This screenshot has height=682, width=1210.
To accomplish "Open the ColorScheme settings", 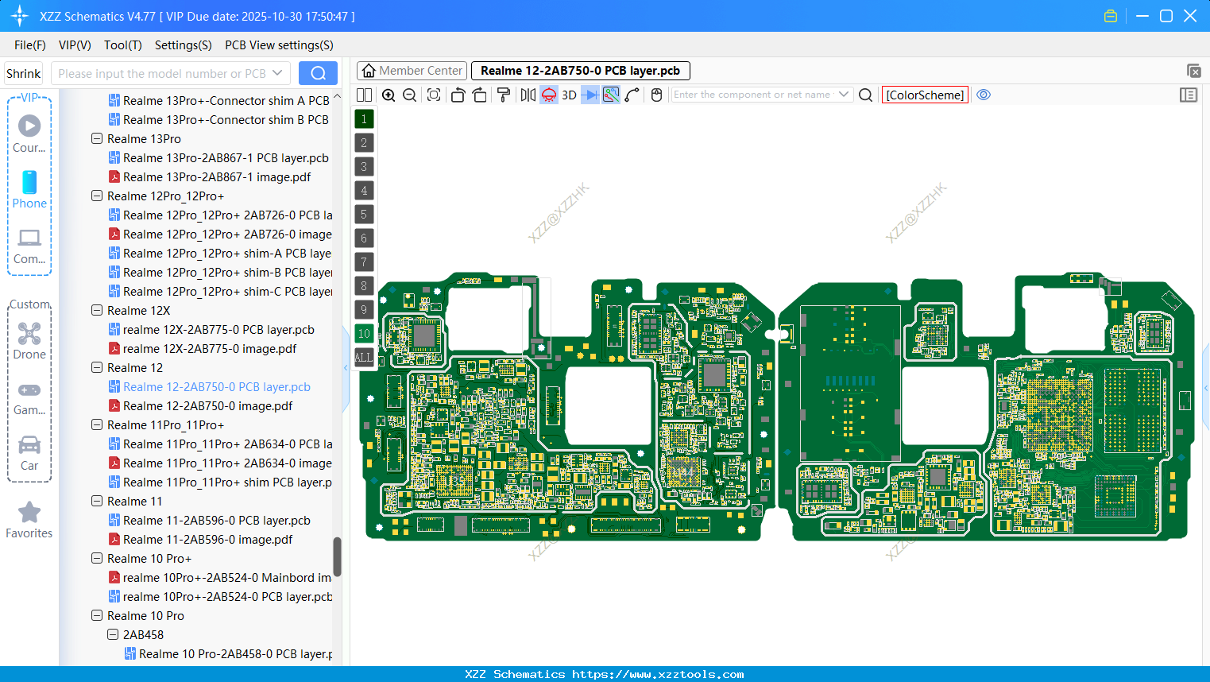I will (x=924, y=95).
